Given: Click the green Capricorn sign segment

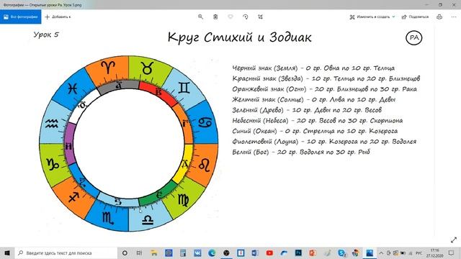Looking at the screenshot, I should coord(53,165).
